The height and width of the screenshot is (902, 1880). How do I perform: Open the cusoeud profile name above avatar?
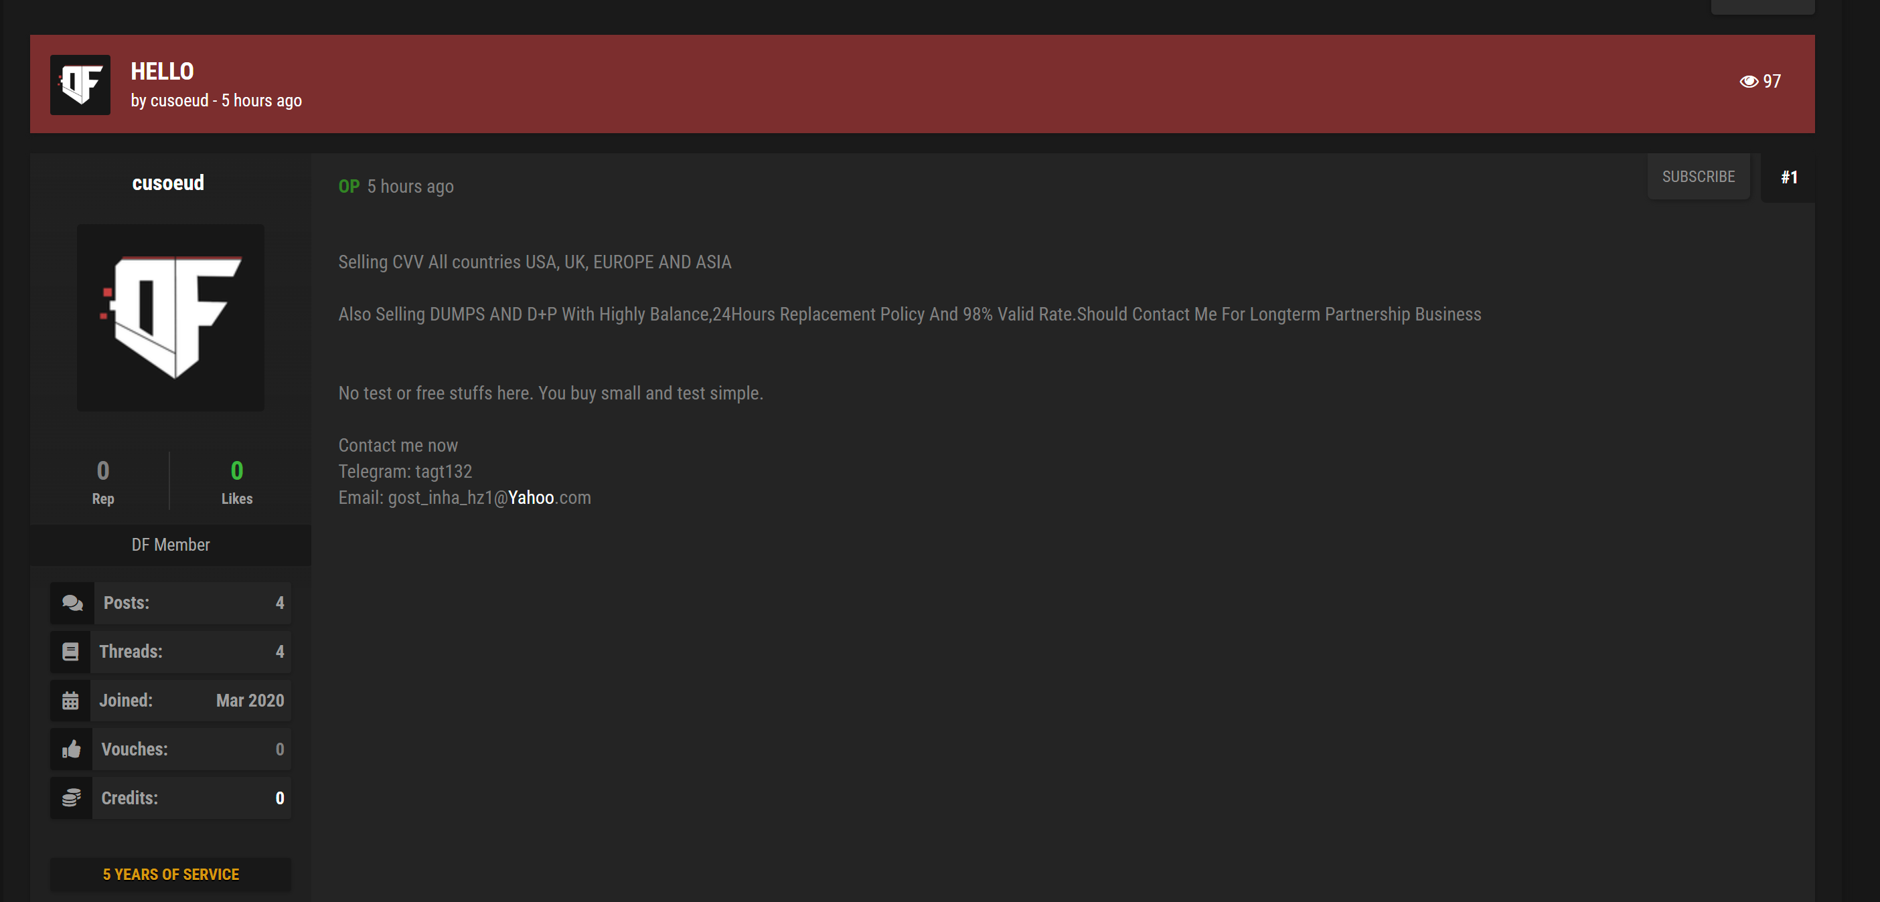[168, 183]
